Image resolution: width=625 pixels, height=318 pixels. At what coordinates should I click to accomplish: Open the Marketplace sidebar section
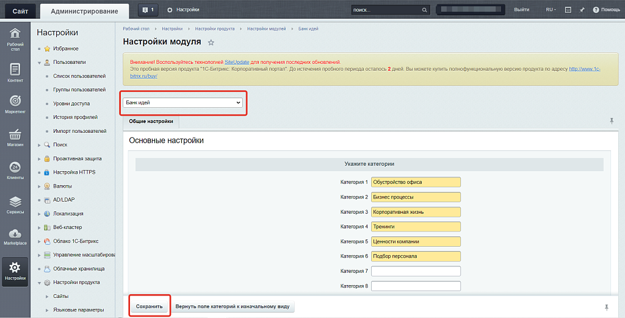pos(15,237)
